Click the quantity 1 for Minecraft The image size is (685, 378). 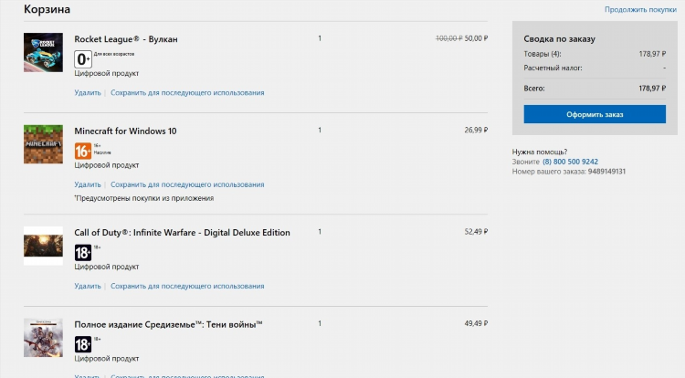[x=320, y=130]
